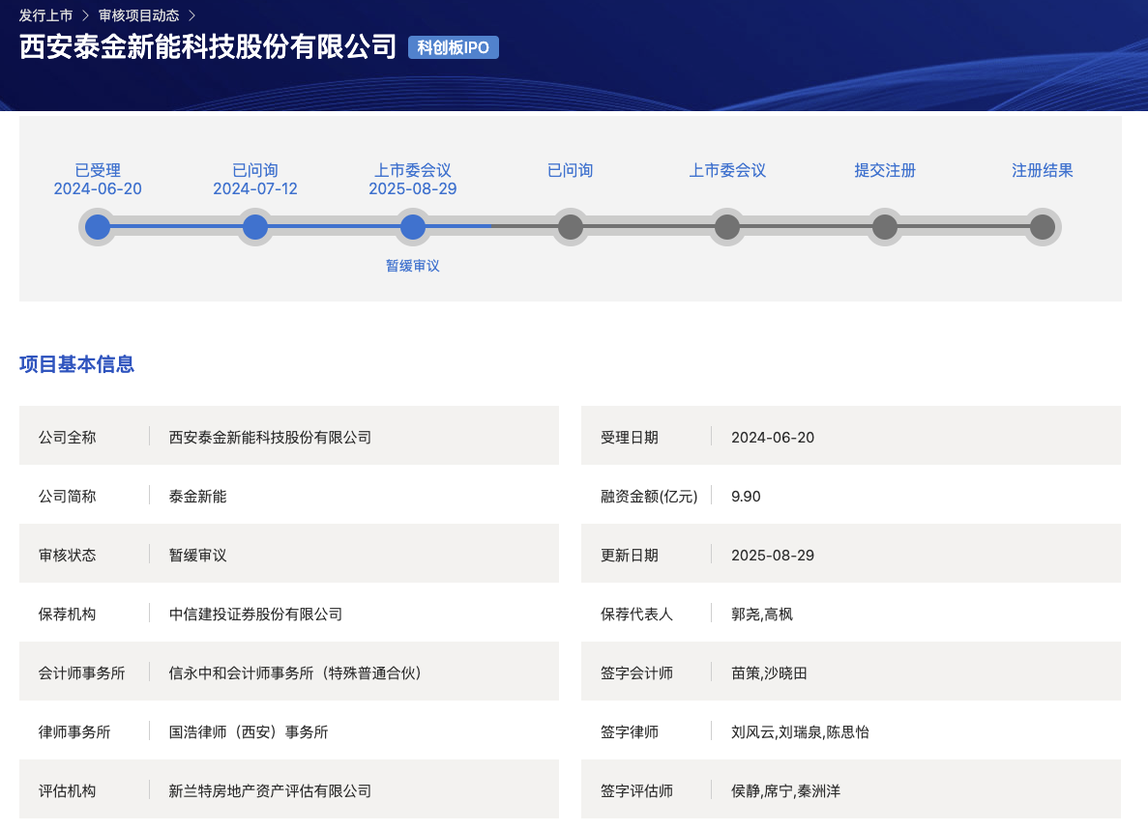This screenshot has height=830, width=1148.
Task: Click the 发行上市 breadcrumb link
Action: click(45, 15)
